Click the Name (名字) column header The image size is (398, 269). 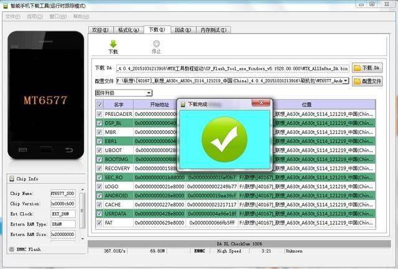(x=119, y=105)
